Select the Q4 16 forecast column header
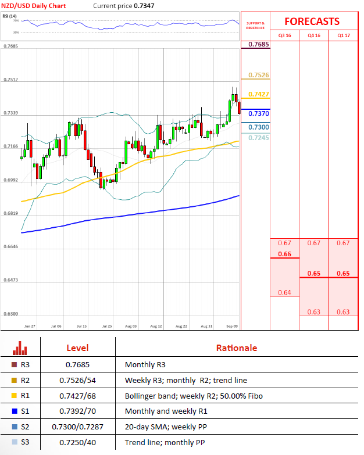The height and width of the screenshot is (455, 364). click(314, 36)
